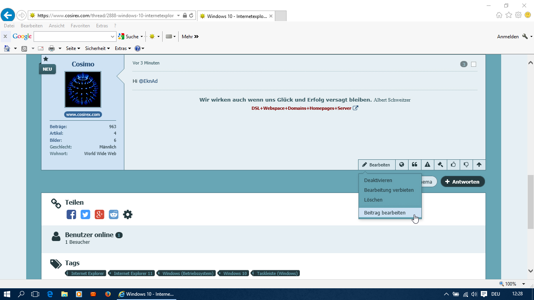Share thread on Reddit icon
The height and width of the screenshot is (300, 534).
[113, 214]
